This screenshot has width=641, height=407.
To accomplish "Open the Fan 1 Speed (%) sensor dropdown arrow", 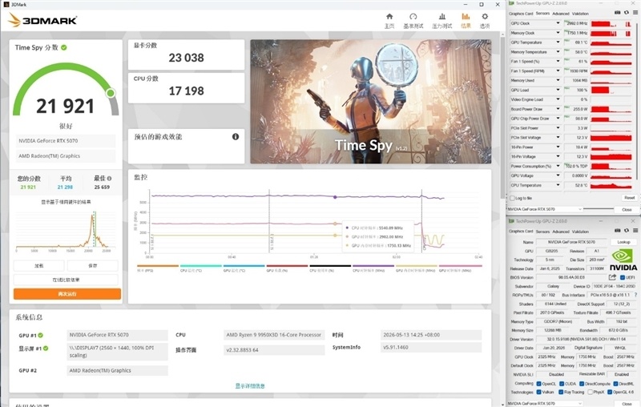I will pos(558,62).
